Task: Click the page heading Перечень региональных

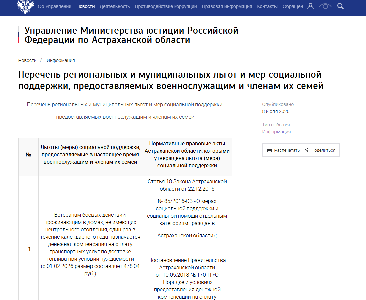Action: click(171, 80)
